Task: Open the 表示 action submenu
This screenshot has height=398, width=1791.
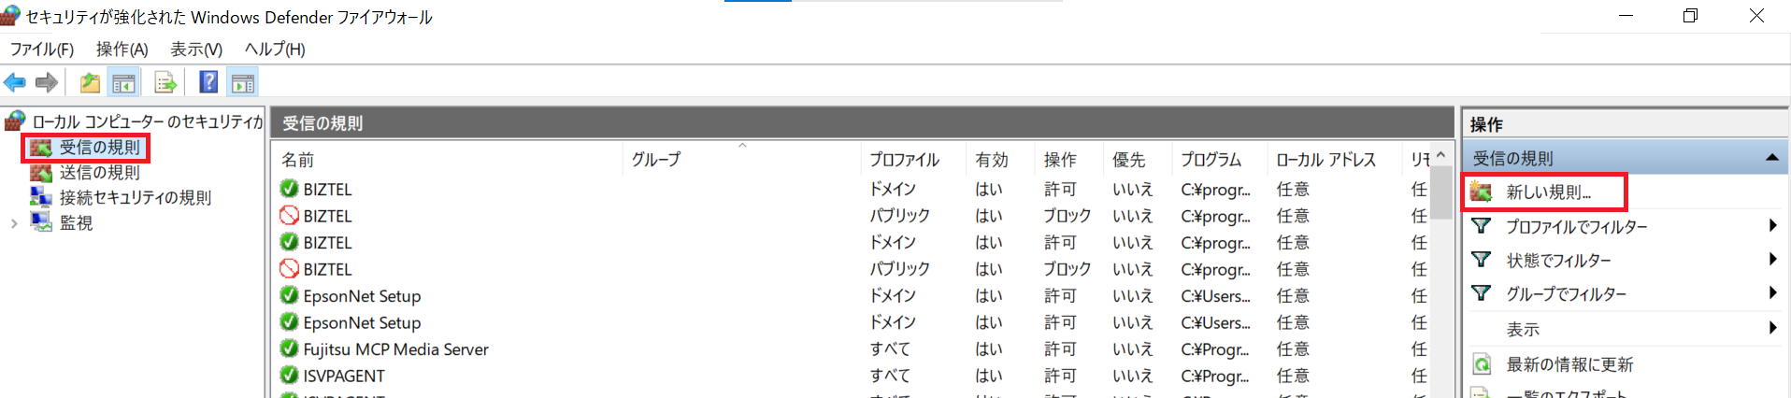Action: [x=1523, y=330]
